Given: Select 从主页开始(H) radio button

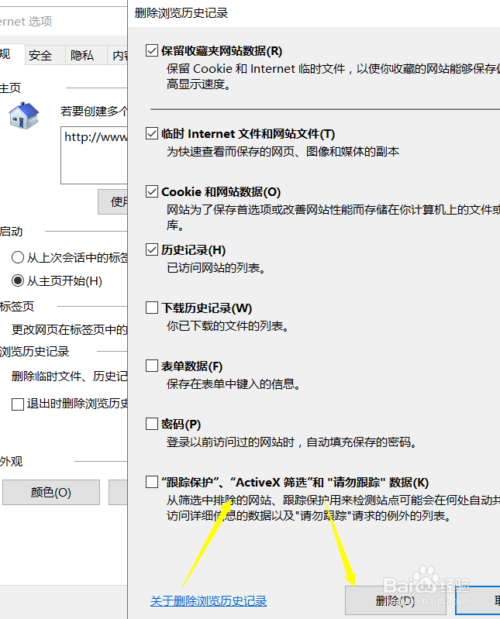Looking at the screenshot, I should [x=18, y=280].
